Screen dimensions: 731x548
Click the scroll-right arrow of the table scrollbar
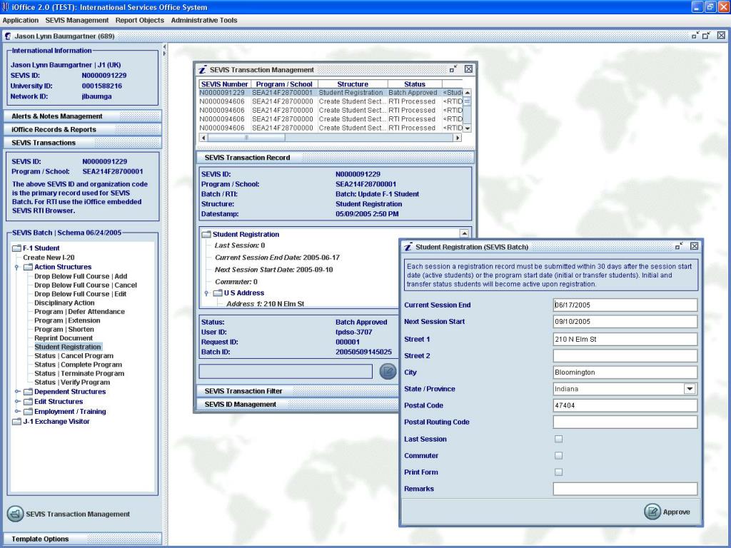click(458, 138)
